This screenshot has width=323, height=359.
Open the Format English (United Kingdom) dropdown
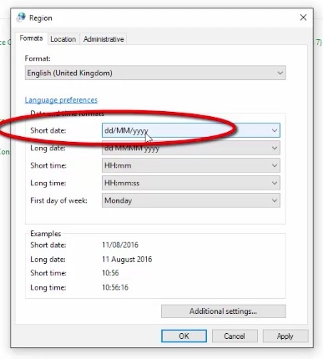[155, 73]
